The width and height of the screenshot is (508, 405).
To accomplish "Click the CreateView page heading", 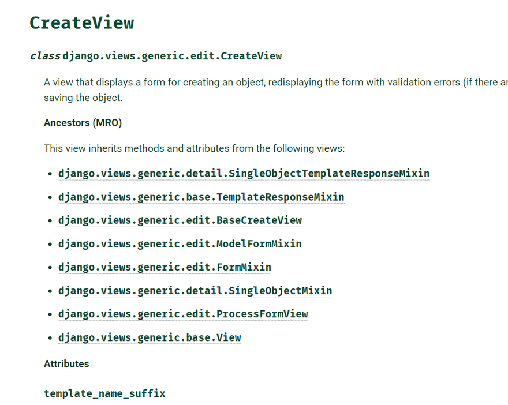I will [81, 23].
